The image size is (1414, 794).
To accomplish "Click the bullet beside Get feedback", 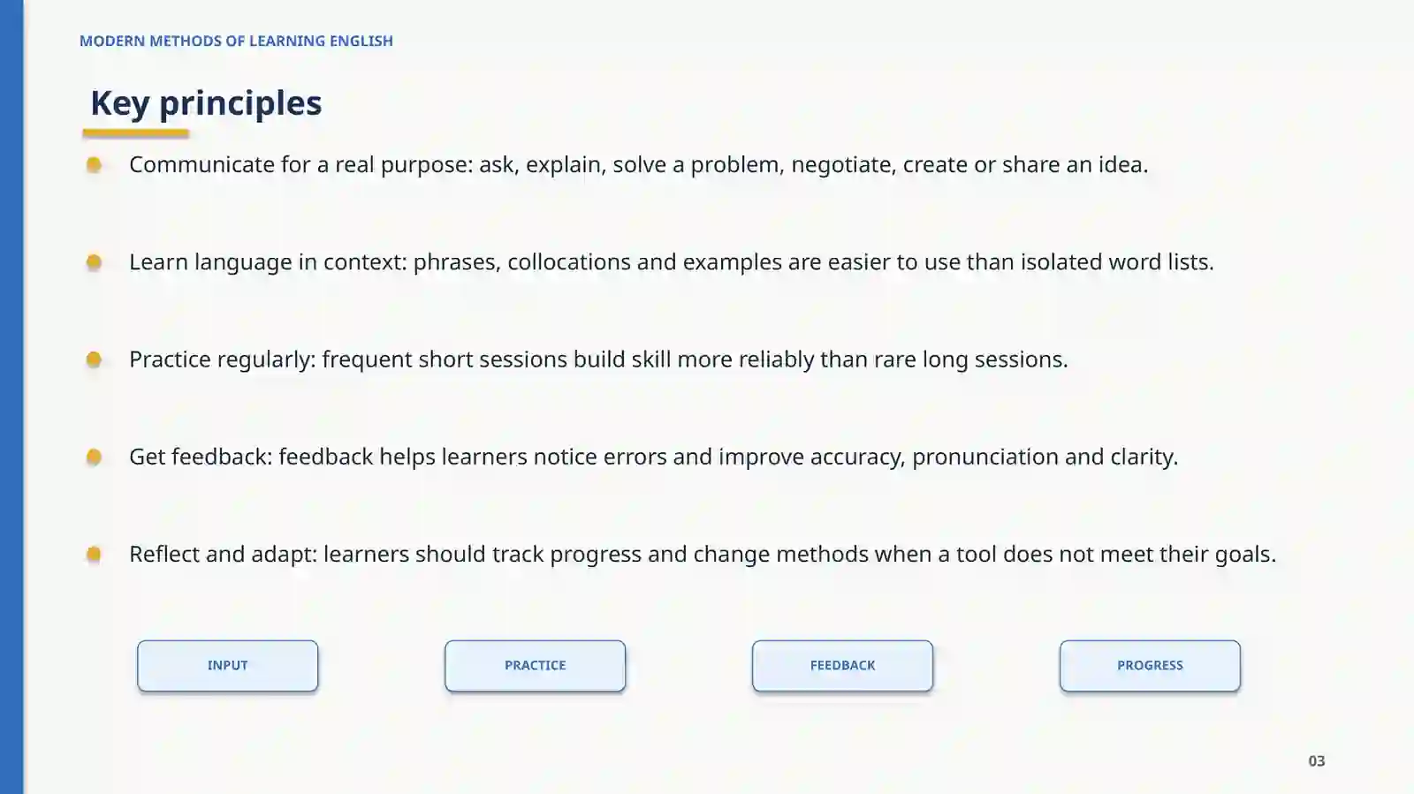I will pyautogui.click(x=94, y=457).
